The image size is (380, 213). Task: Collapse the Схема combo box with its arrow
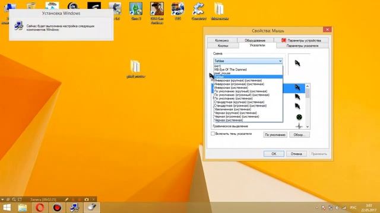tap(280, 61)
